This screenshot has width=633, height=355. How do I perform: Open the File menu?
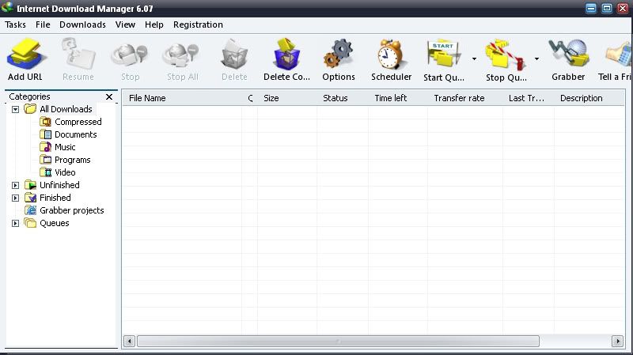(x=43, y=25)
